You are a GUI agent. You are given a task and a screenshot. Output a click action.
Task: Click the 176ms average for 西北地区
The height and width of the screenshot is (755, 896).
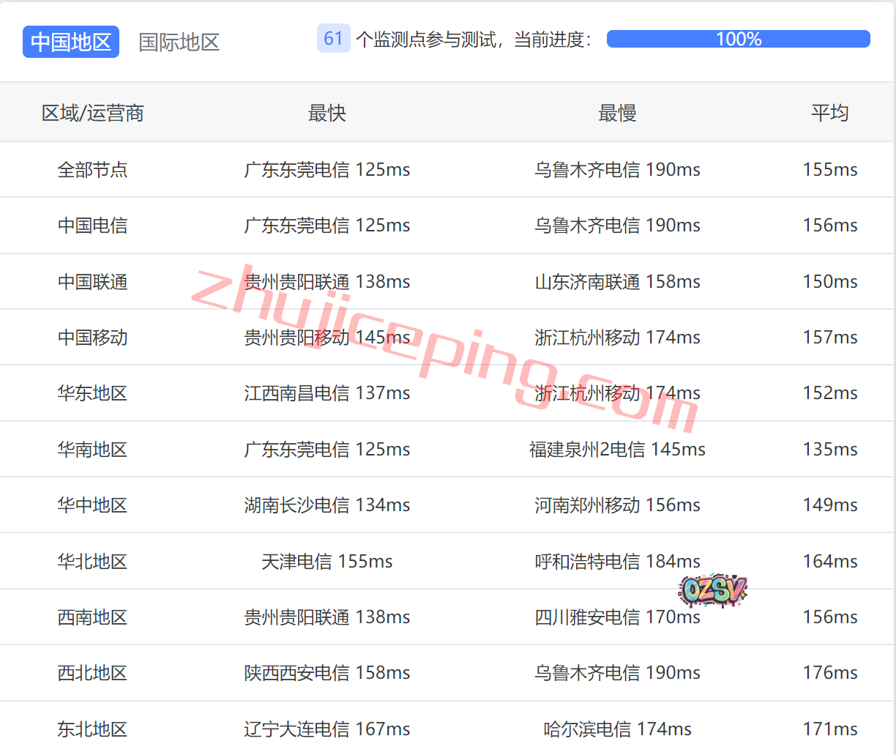(829, 673)
